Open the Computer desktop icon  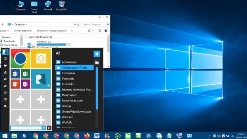click(x=21, y=6)
